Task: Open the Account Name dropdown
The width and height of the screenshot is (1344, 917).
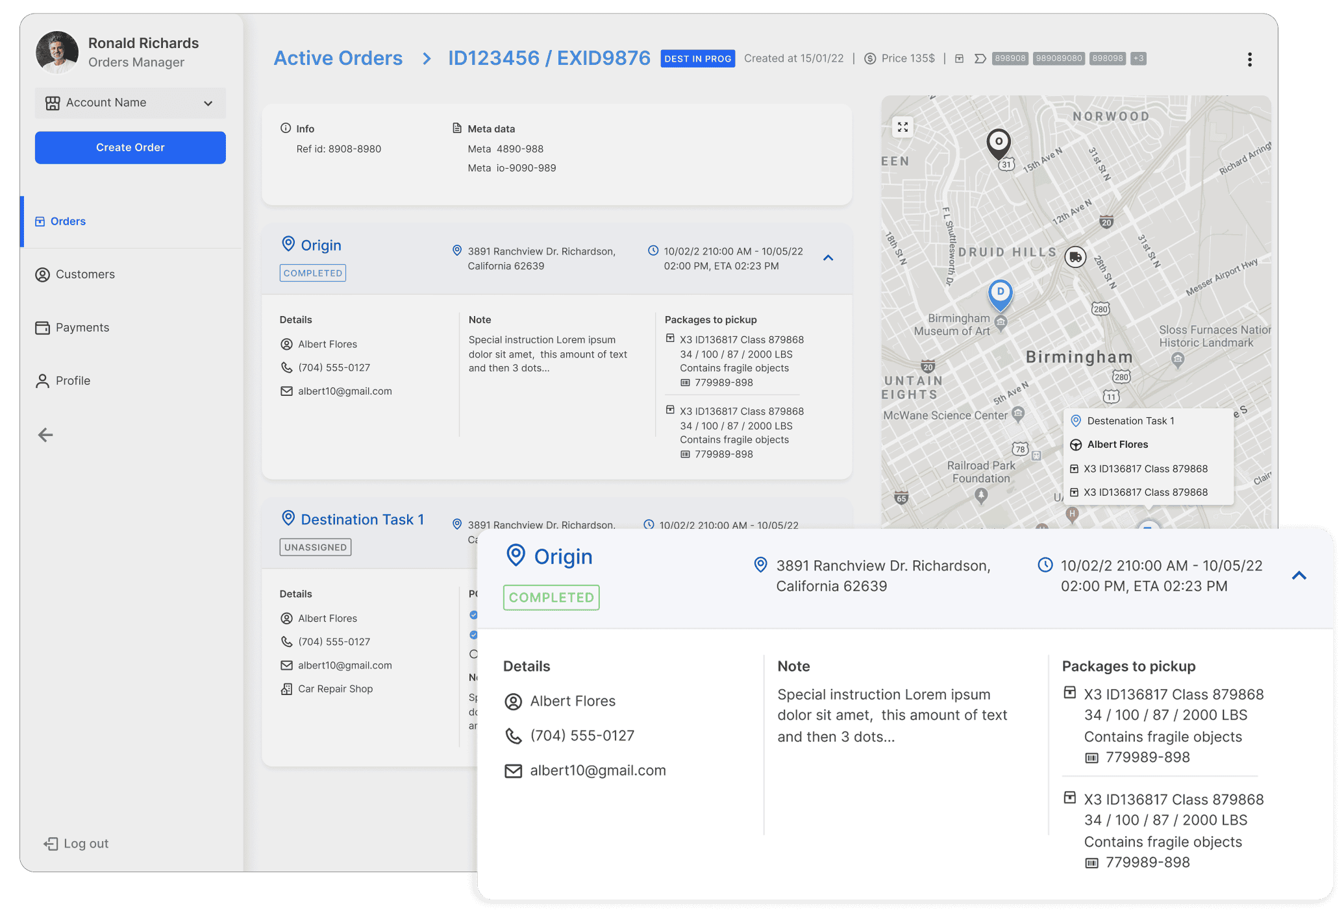Action: pyautogui.click(x=131, y=103)
